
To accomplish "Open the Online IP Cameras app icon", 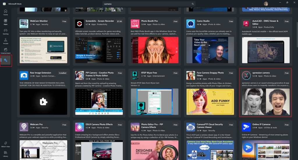I will (246, 127).
